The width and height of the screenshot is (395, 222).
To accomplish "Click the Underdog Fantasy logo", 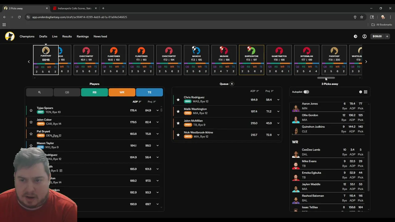I will 10,36.
